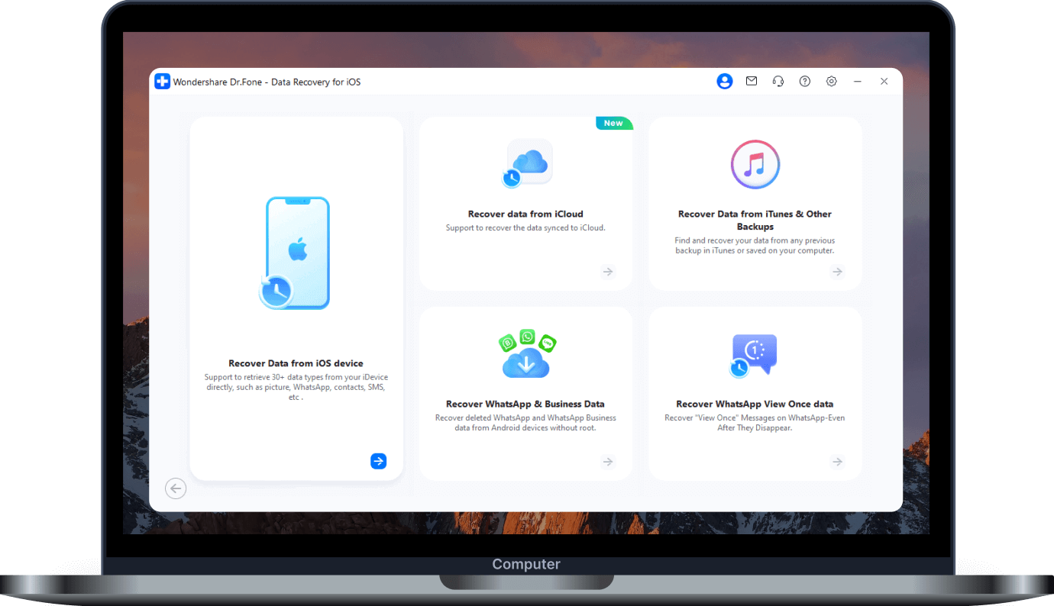1054x606 pixels.
Task: Select 'Recover WhatsApp & Business Data' title
Action: (x=525, y=404)
